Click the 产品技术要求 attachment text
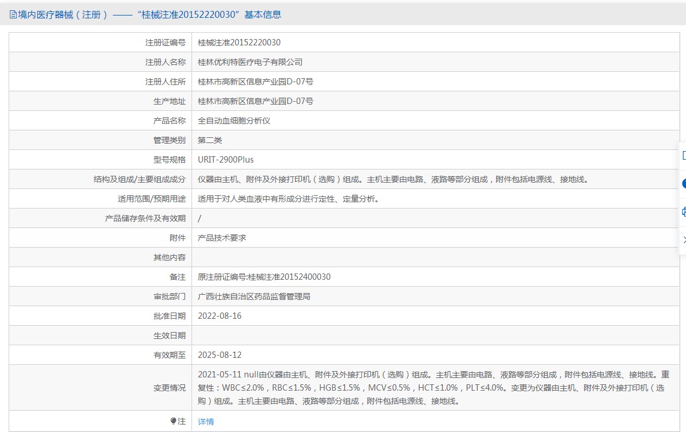 point(222,238)
